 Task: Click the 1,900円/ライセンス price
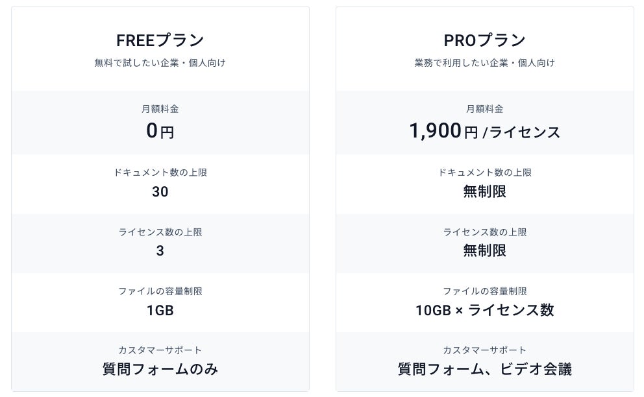pos(484,132)
